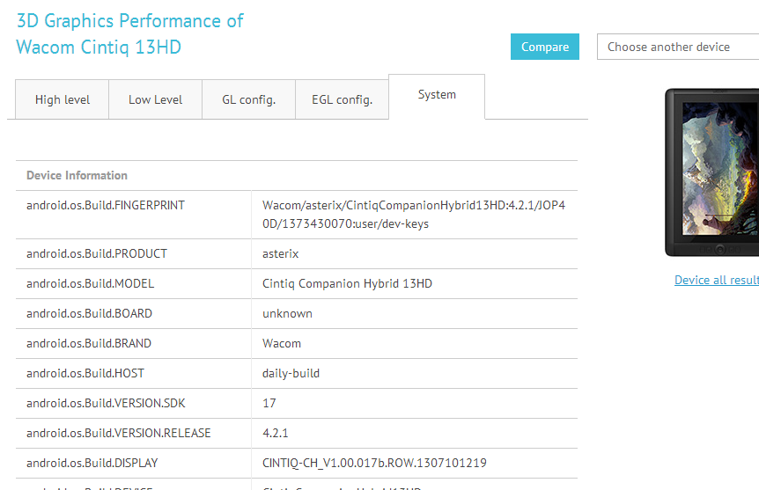This screenshot has width=759, height=490.
Task: Select the value CINTIQ-CH_V1.00.017b.ROW.1307101219
Action: tap(375, 463)
